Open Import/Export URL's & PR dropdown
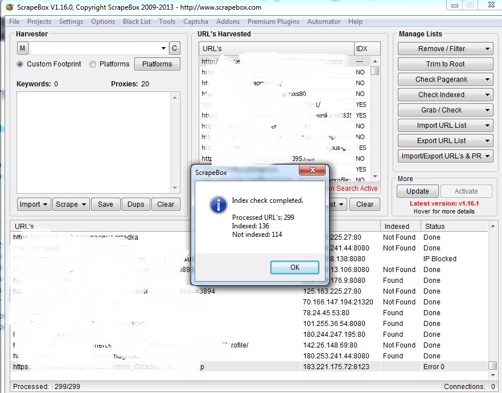502x393 pixels. (445, 156)
